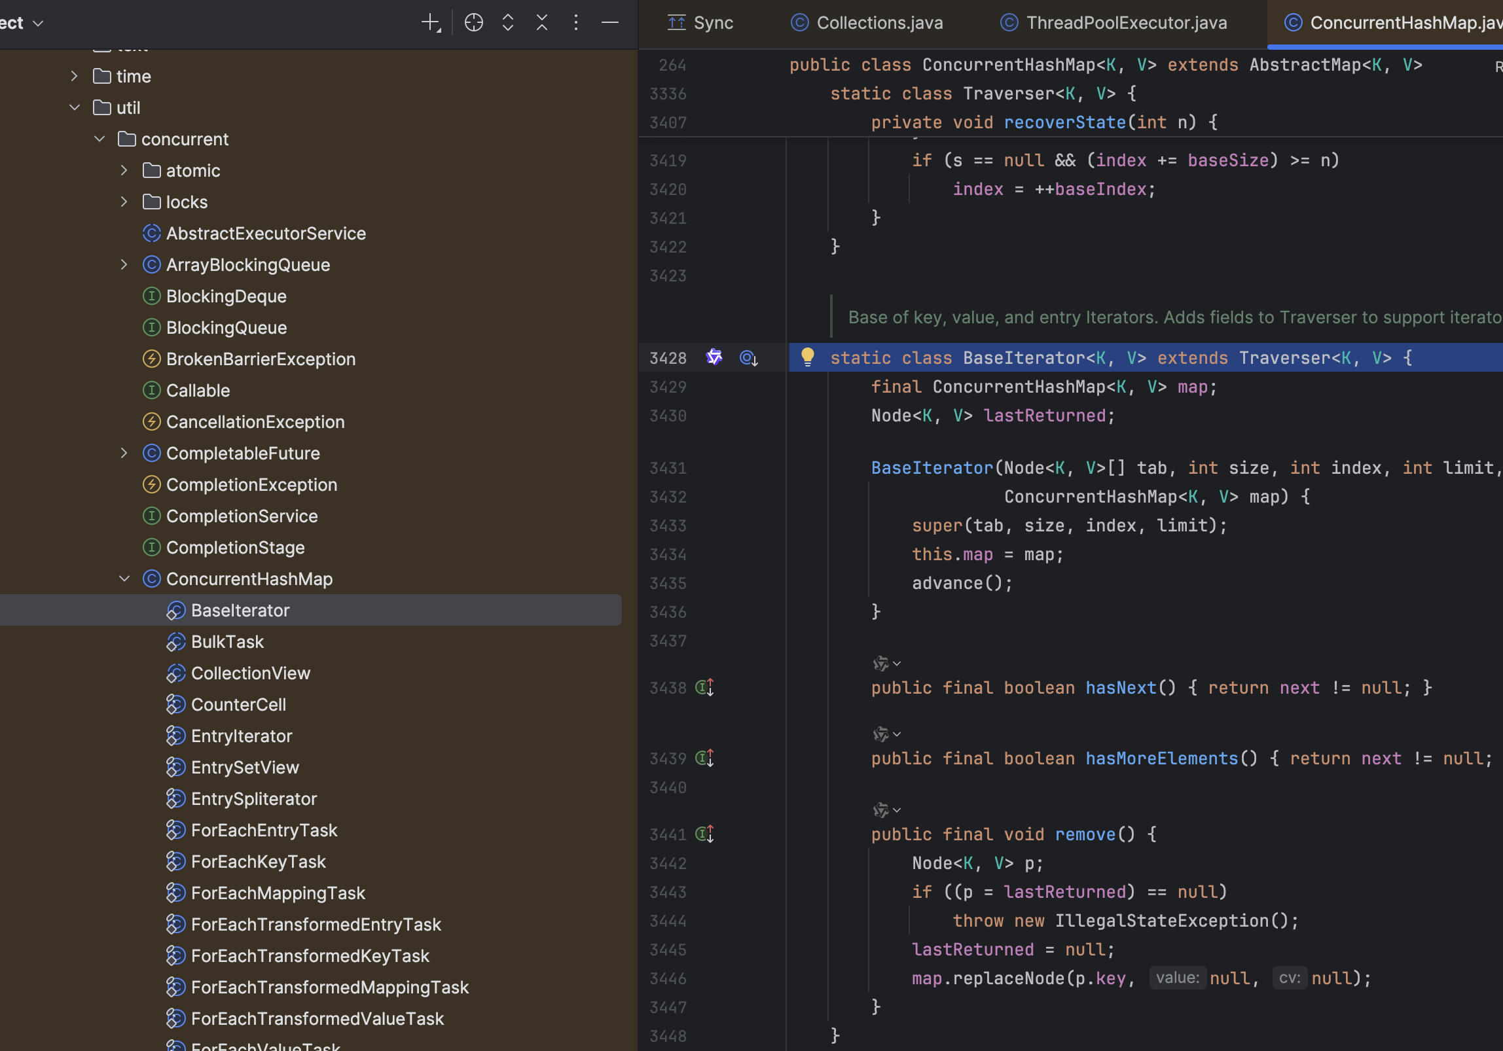
Task: Select EntryIterator in the project tree
Action: tap(242, 736)
